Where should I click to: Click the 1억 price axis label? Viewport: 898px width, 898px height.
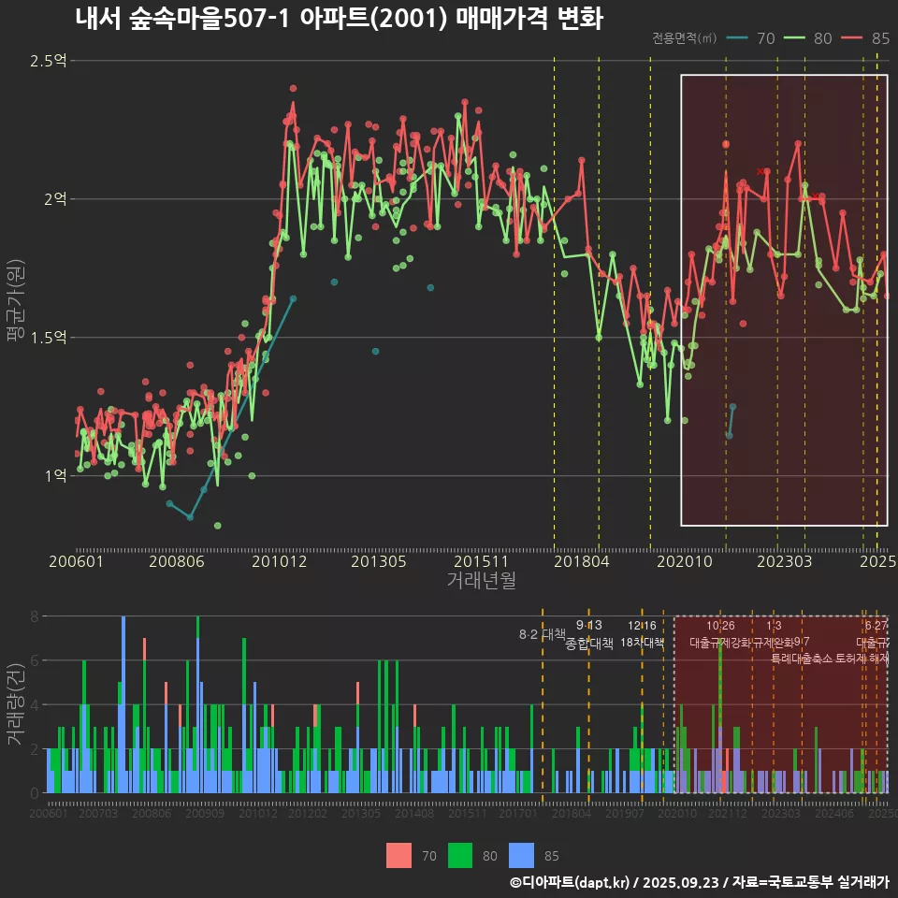[x=55, y=476]
